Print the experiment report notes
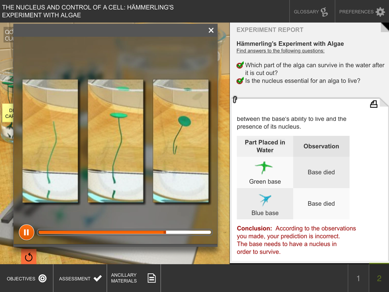The image size is (389, 292). coord(373,104)
